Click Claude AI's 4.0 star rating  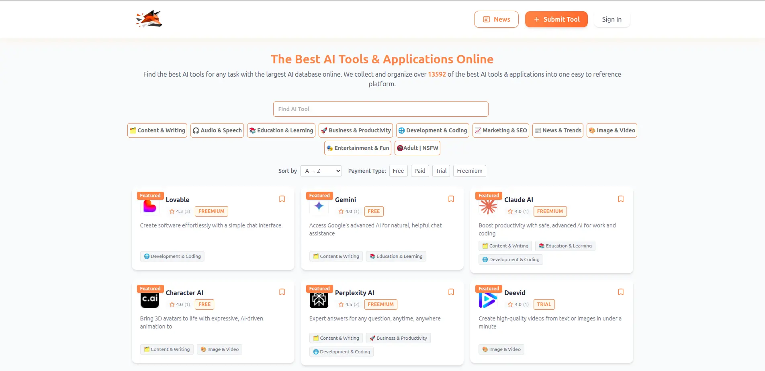518,211
